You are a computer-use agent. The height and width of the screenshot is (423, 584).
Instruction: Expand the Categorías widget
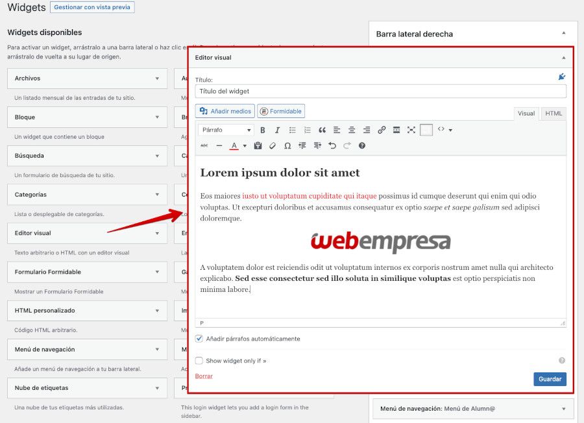(x=157, y=195)
